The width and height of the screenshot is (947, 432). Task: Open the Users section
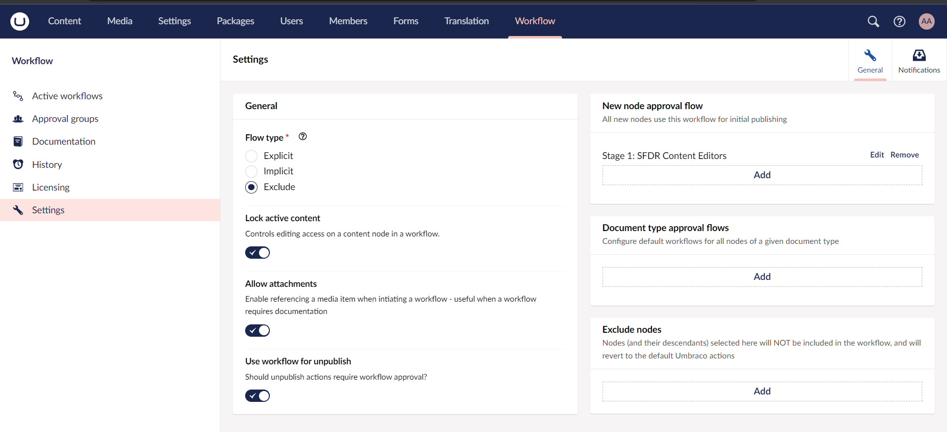[x=292, y=21]
